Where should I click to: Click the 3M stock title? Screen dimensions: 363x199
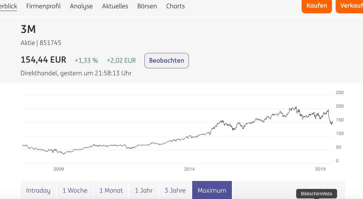click(28, 29)
